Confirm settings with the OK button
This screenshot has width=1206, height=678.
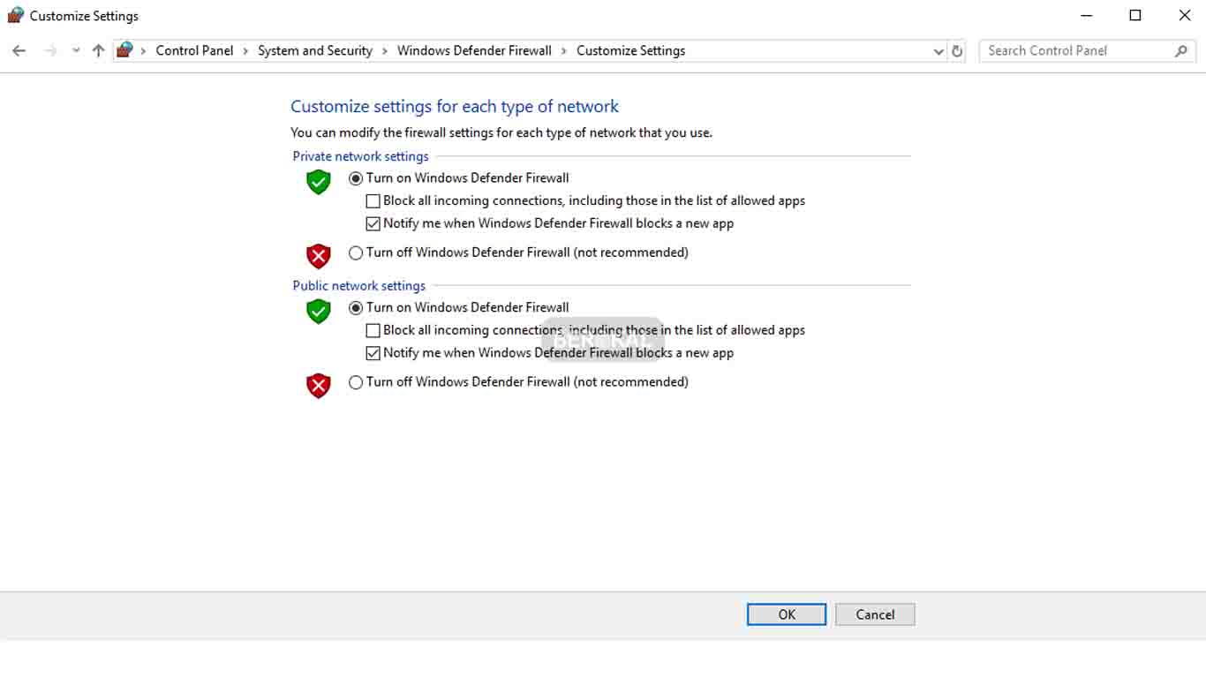click(787, 614)
